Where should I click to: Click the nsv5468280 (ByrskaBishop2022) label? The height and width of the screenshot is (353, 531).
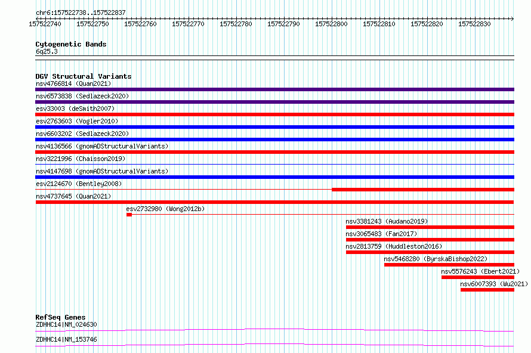point(436,259)
